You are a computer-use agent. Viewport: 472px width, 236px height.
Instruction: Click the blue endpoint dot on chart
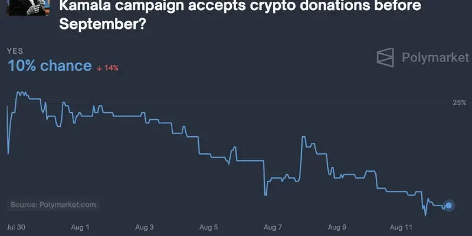click(x=449, y=206)
